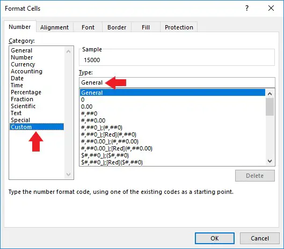The width and height of the screenshot is (284, 249).
Task: Select the Custom category
Action: point(37,127)
